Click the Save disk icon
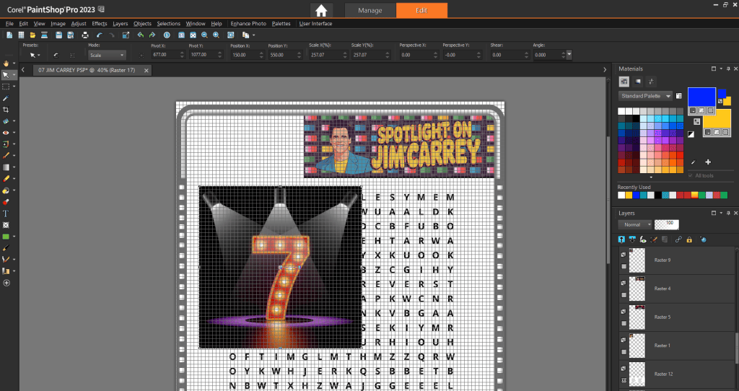Image resolution: width=739 pixels, height=391 pixels. point(58,35)
